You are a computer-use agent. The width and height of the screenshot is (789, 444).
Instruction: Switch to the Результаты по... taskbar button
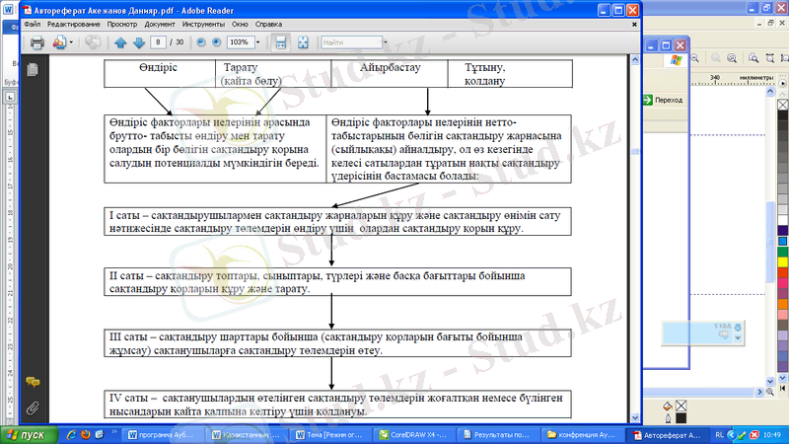(x=497, y=435)
